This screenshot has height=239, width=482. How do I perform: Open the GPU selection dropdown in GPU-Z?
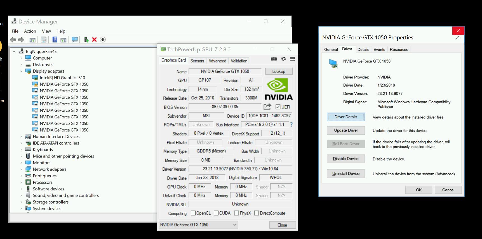coord(198,225)
